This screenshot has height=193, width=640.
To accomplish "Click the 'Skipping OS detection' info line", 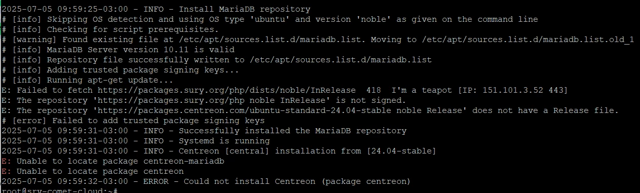I will (x=269, y=19).
